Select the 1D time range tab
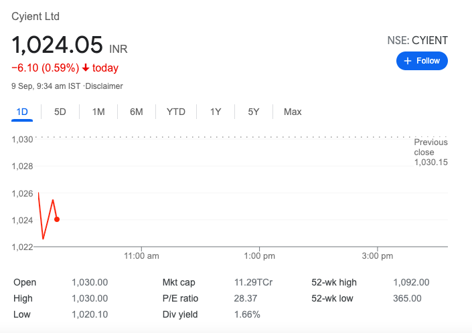Viewport: 472px width, 333px height. (x=22, y=112)
